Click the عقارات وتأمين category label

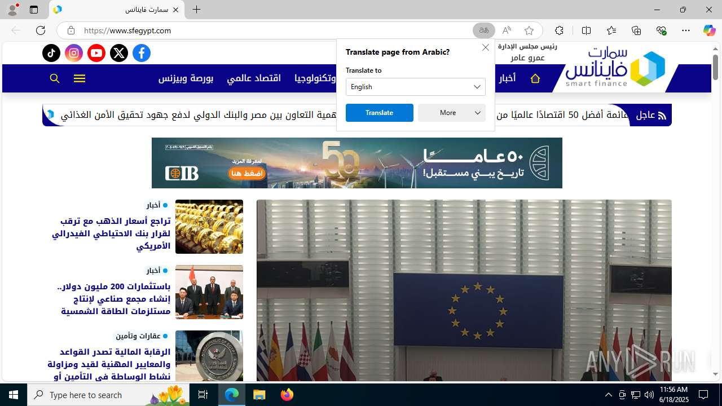[138, 336]
